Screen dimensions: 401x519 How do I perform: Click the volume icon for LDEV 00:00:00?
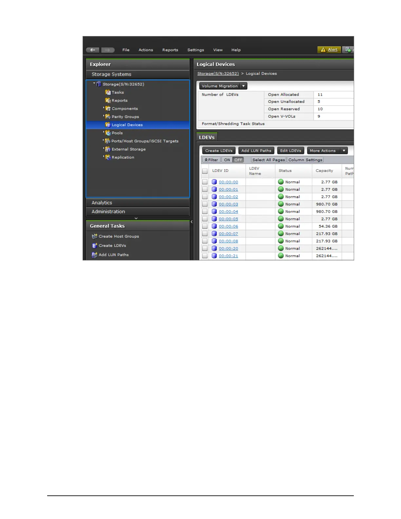214,182
